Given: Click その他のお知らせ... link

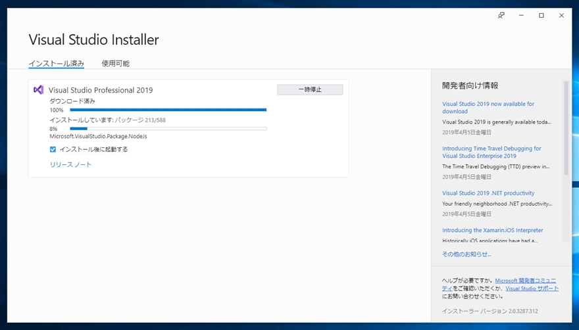Looking at the screenshot, I should pyautogui.click(x=466, y=254).
